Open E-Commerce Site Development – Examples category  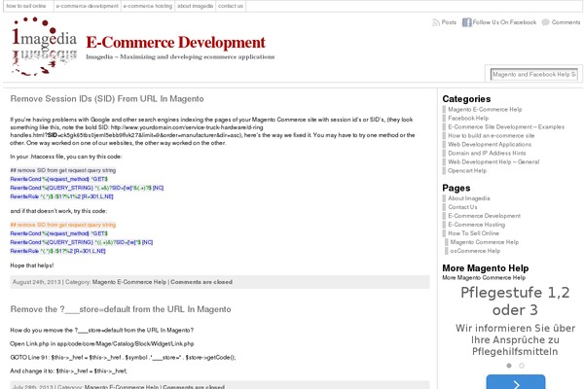click(x=506, y=127)
